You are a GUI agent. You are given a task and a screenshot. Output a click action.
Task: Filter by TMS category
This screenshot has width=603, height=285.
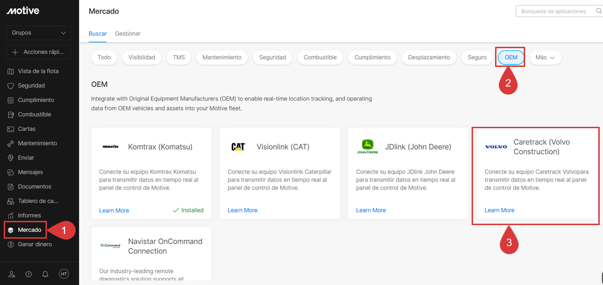pos(179,58)
